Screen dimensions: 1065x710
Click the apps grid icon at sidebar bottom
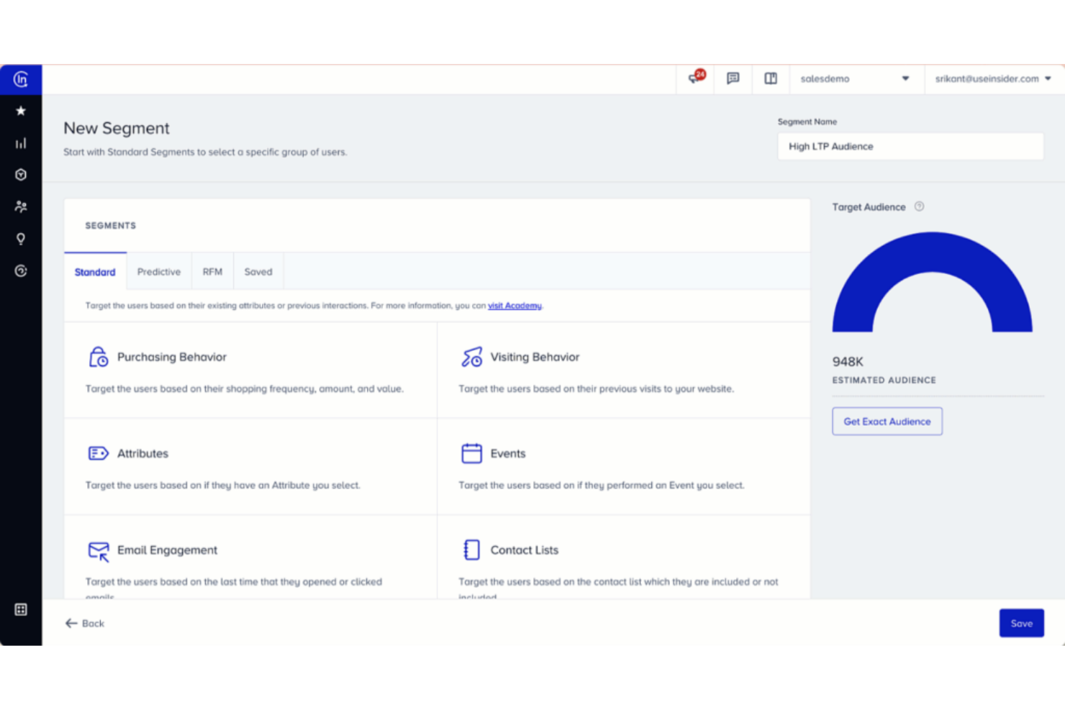tap(21, 609)
